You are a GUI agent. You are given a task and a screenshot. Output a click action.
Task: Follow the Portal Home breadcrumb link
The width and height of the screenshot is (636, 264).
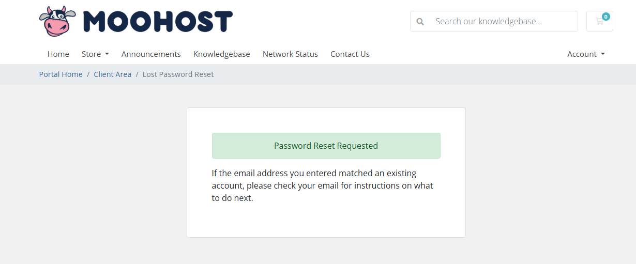coord(61,74)
